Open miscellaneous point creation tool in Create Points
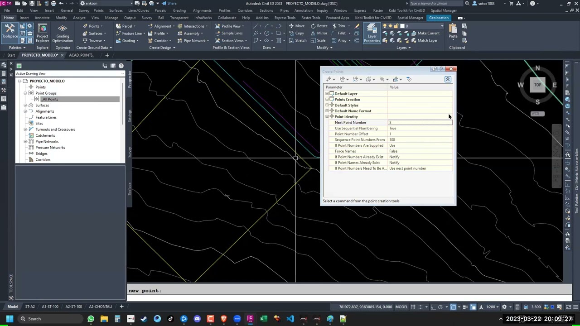 (329, 79)
